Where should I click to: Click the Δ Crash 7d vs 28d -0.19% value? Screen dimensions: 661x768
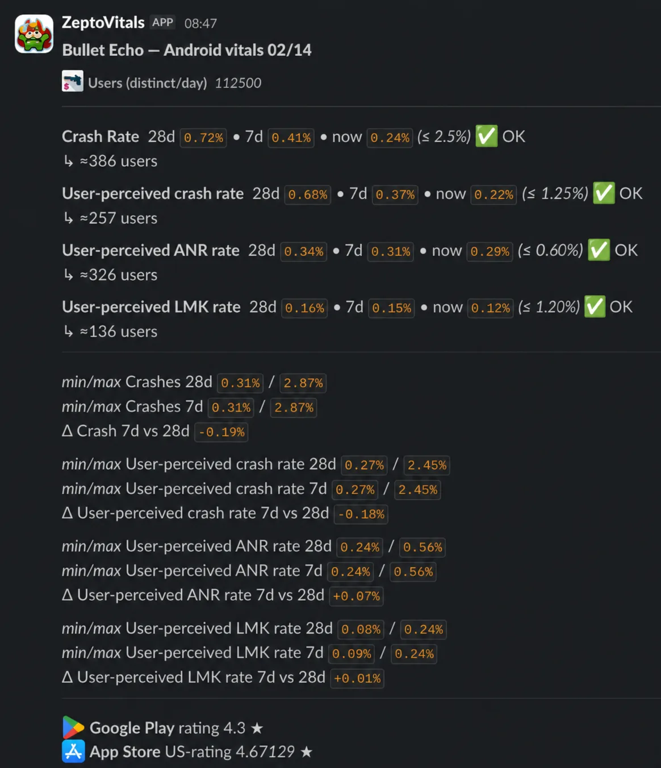point(221,432)
